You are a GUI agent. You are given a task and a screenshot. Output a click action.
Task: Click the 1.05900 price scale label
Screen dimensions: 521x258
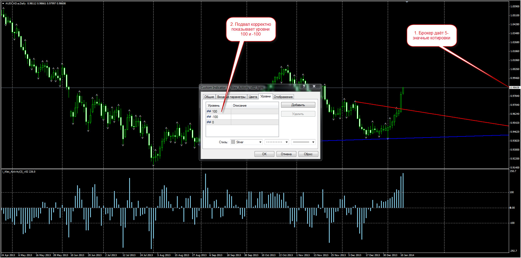[515, 7]
